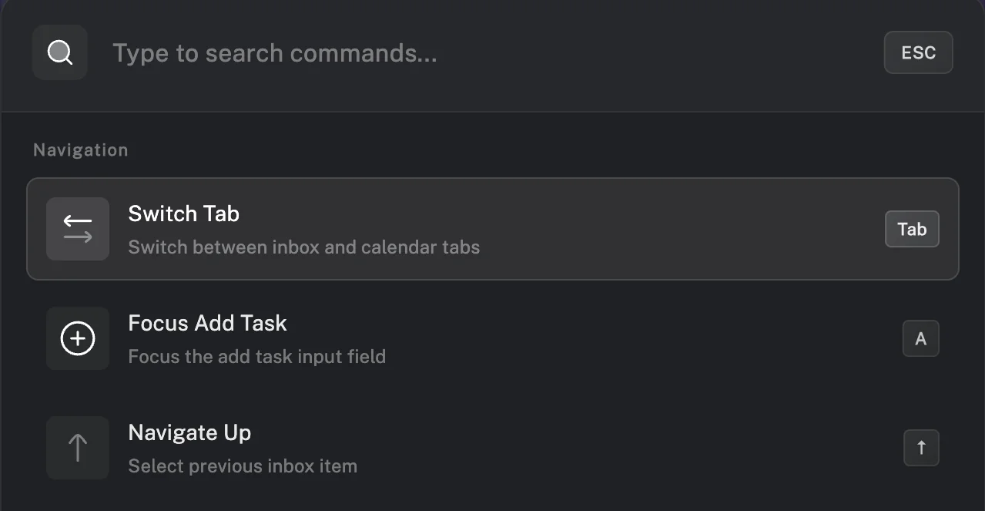Click the Navigation section header
The width and height of the screenshot is (985, 511).
tap(80, 150)
